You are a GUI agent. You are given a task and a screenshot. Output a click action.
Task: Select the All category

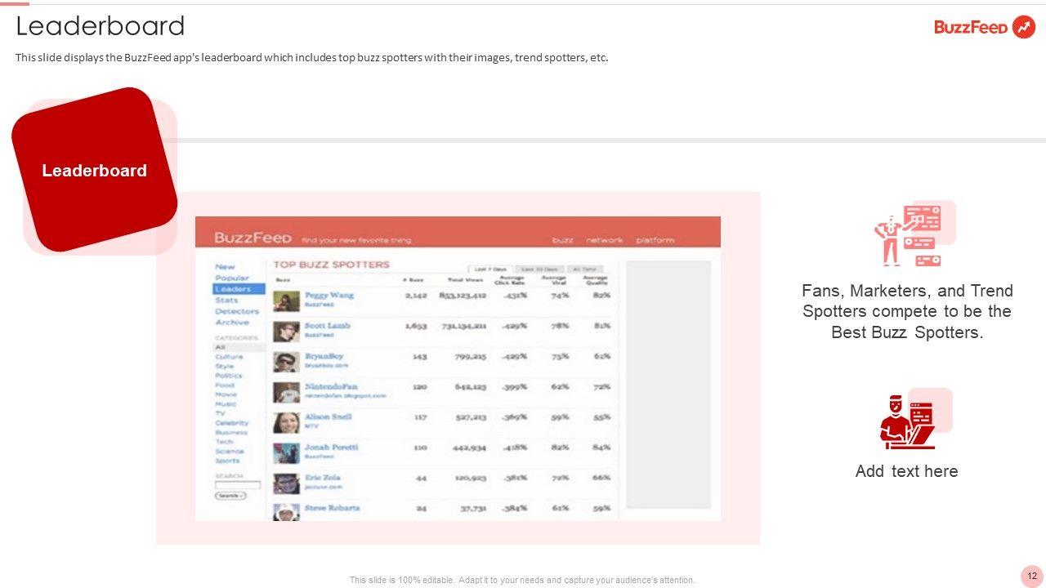click(239, 347)
